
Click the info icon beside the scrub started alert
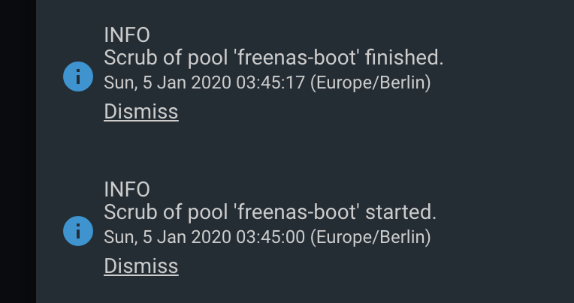coord(78,231)
